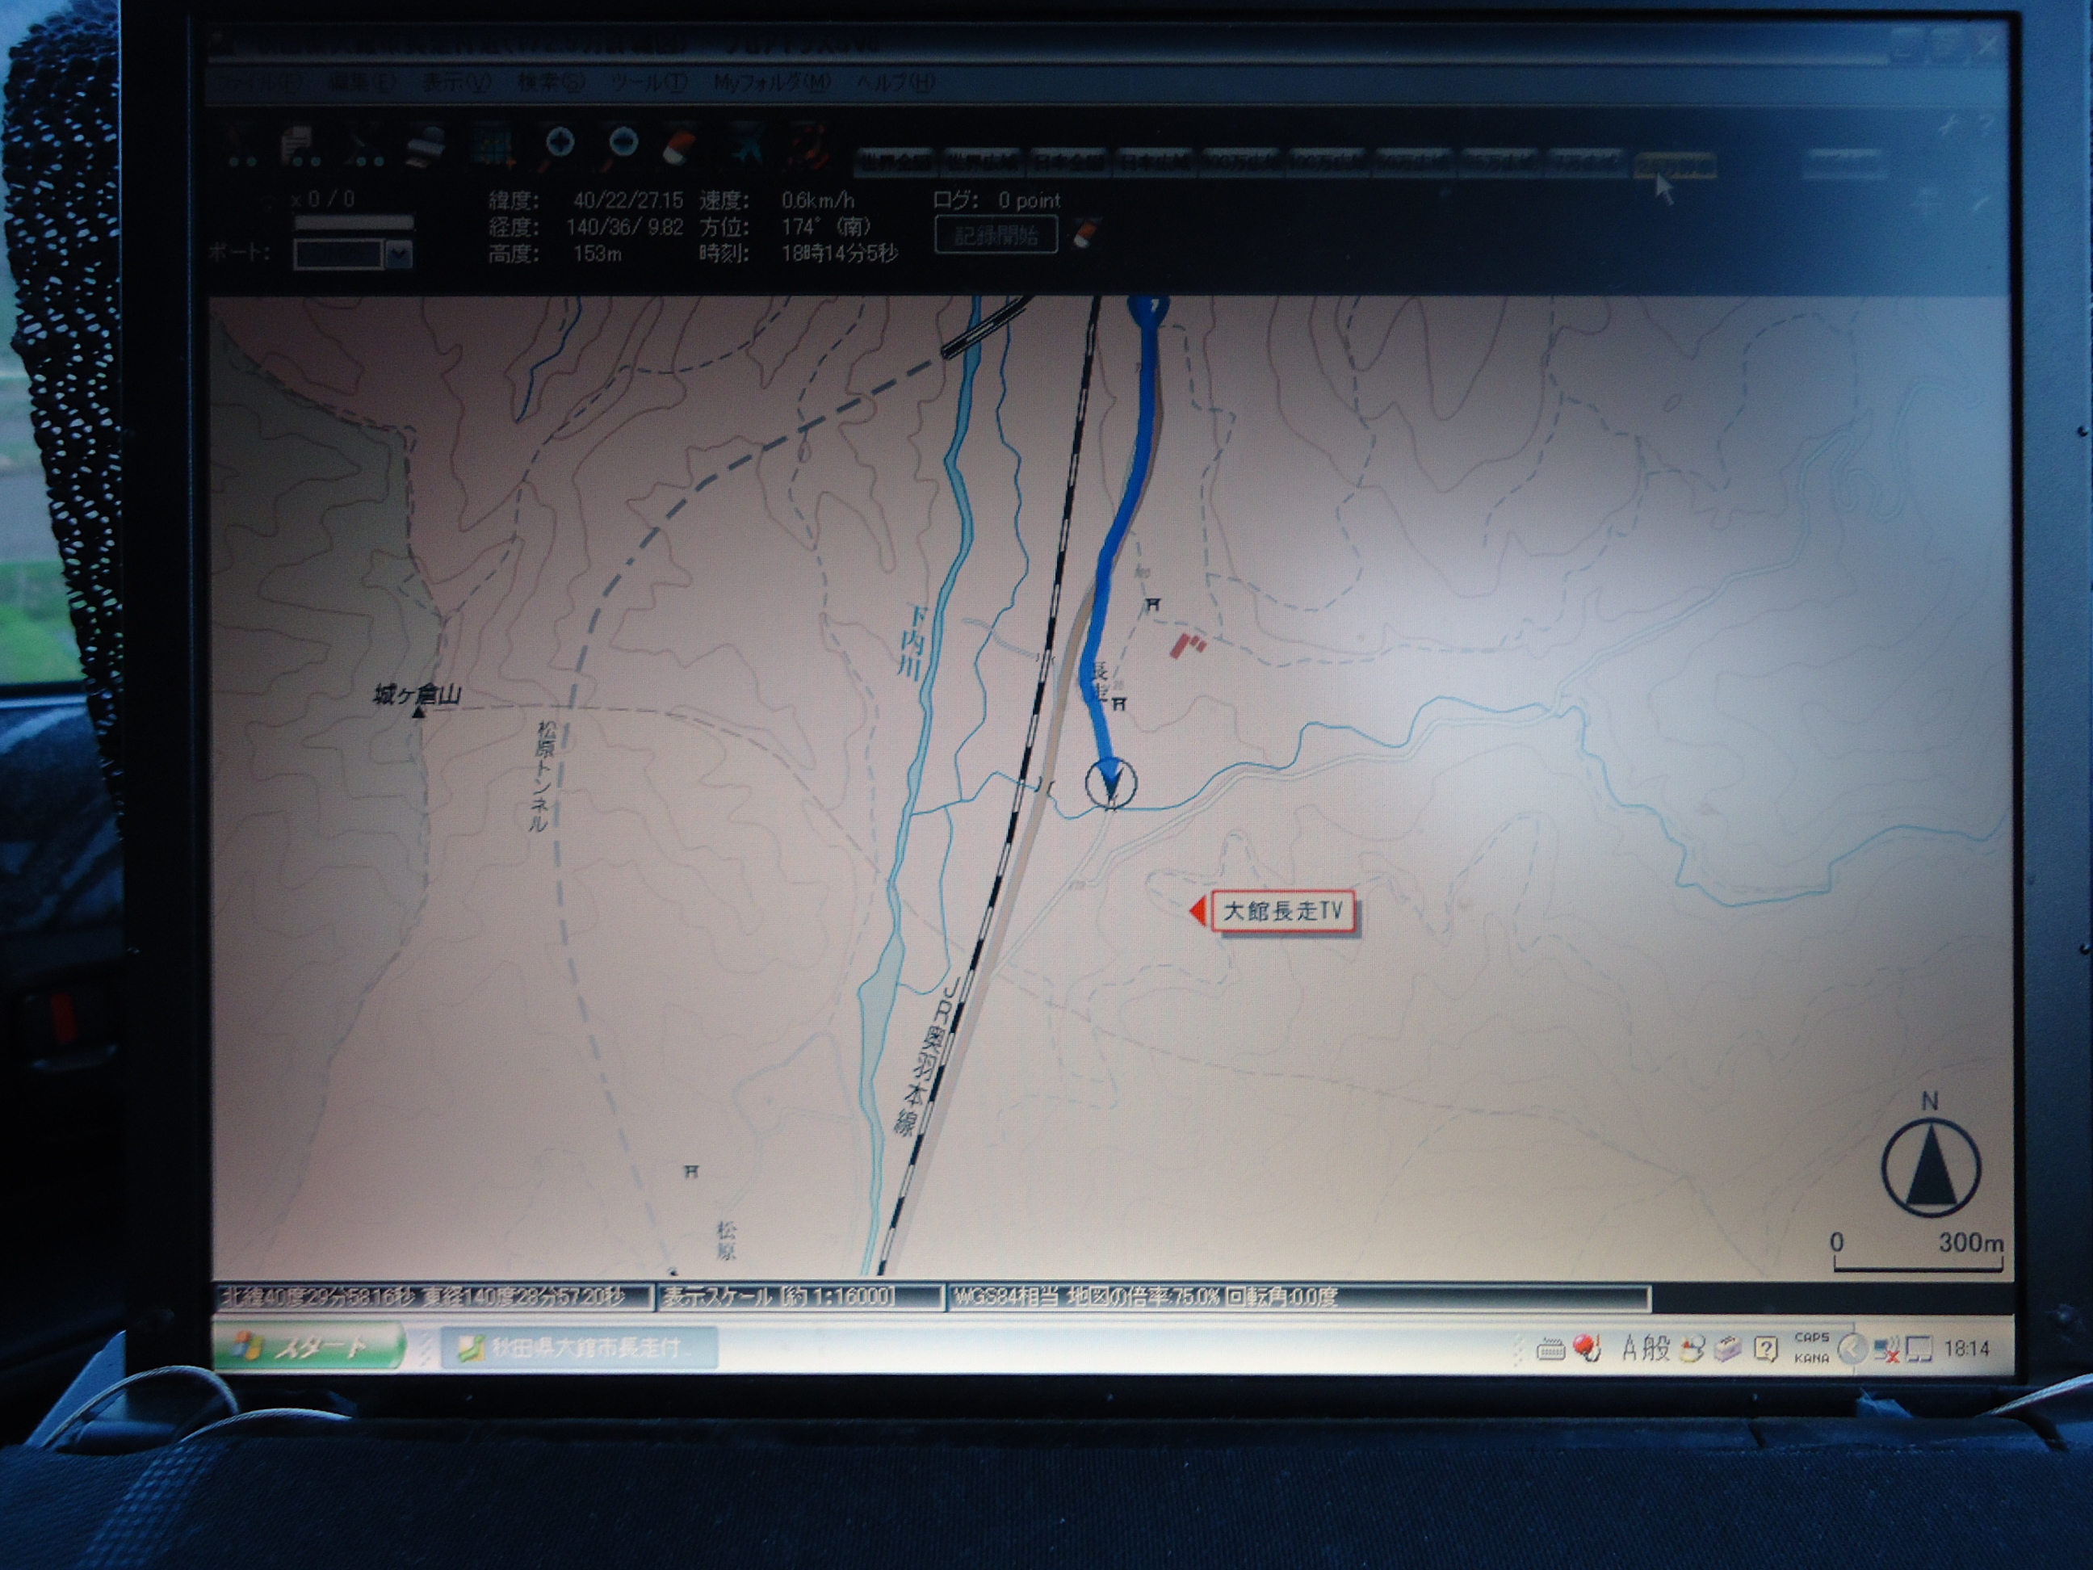This screenshot has width=2093, height=1570.
Task: Click the north compass on the map
Action: (x=1930, y=1167)
